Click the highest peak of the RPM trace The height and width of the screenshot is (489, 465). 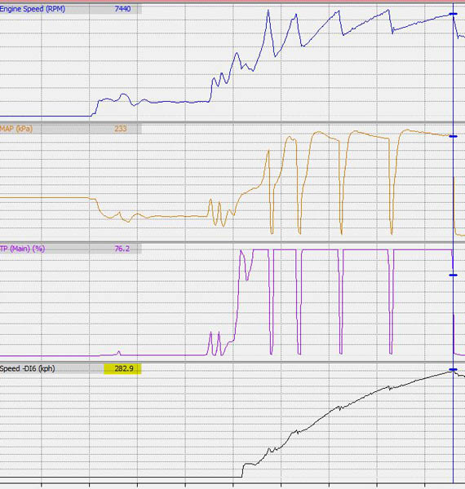click(x=268, y=11)
